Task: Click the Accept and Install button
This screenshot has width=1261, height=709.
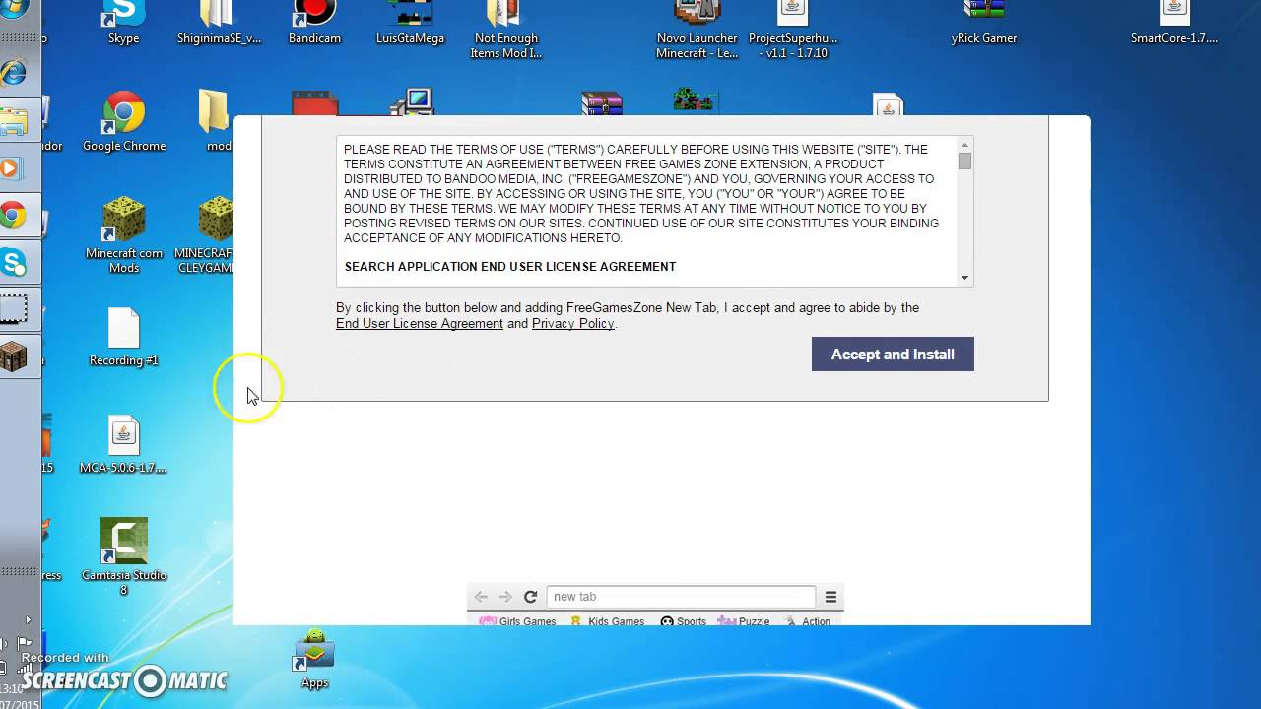Action: [893, 354]
